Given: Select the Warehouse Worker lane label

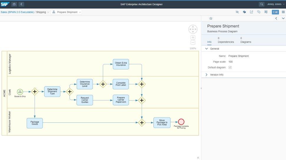Looking at the screenshot, I should [10, 122].
